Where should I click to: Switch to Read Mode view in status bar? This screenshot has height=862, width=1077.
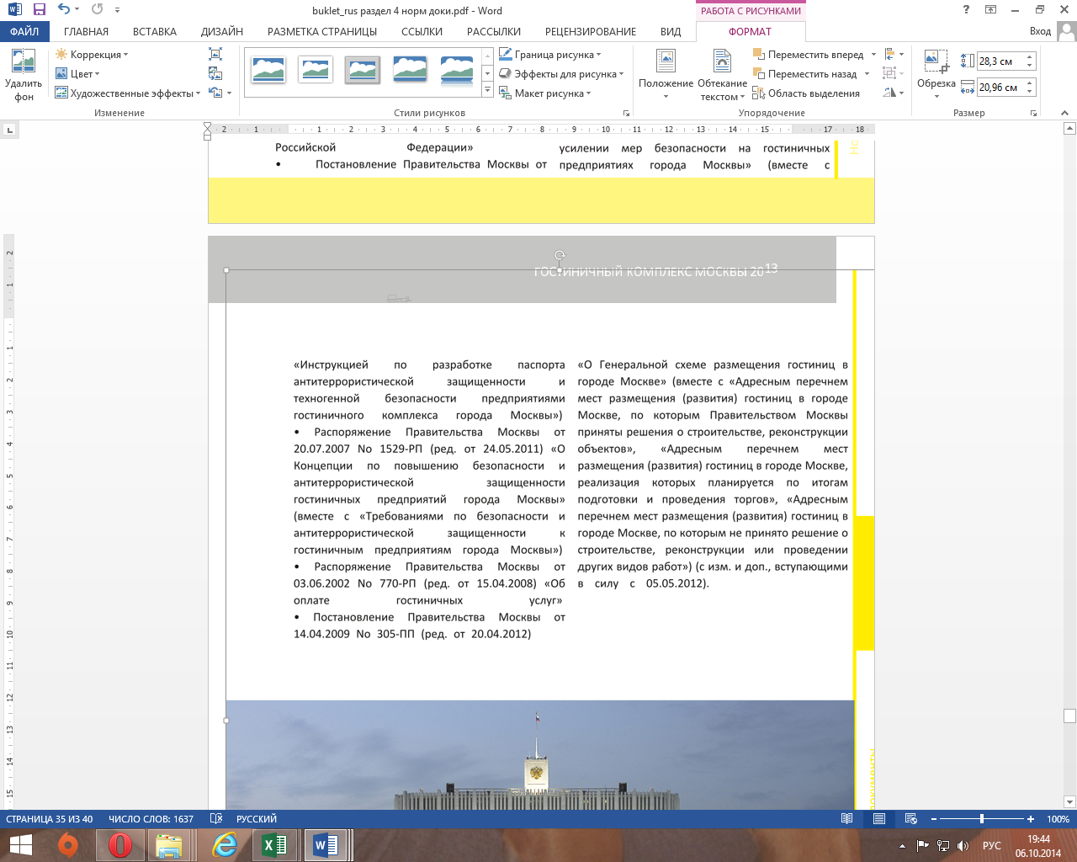(847, 819)
